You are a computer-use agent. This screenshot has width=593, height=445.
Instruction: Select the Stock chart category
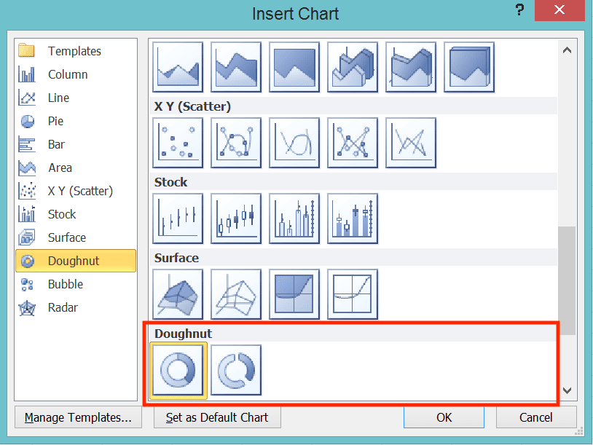(76, 214)
